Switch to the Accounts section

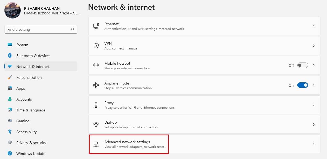(x=25, y=99)
